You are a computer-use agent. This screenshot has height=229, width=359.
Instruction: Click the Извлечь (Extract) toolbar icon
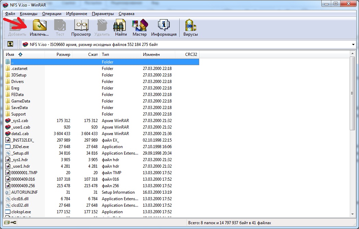click(39, 25)
